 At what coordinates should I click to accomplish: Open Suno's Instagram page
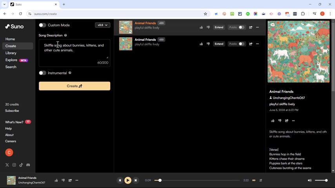pos(14,165)
